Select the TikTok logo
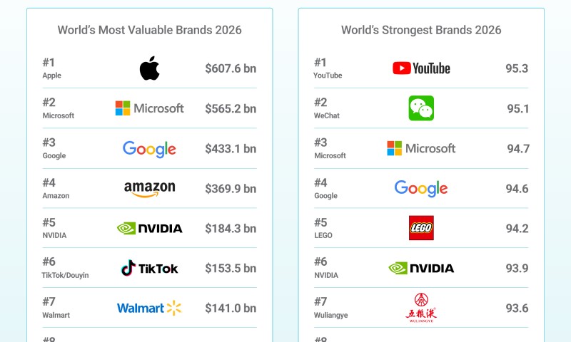This screenshot has width=571, height=342. (x=149, y=268)
